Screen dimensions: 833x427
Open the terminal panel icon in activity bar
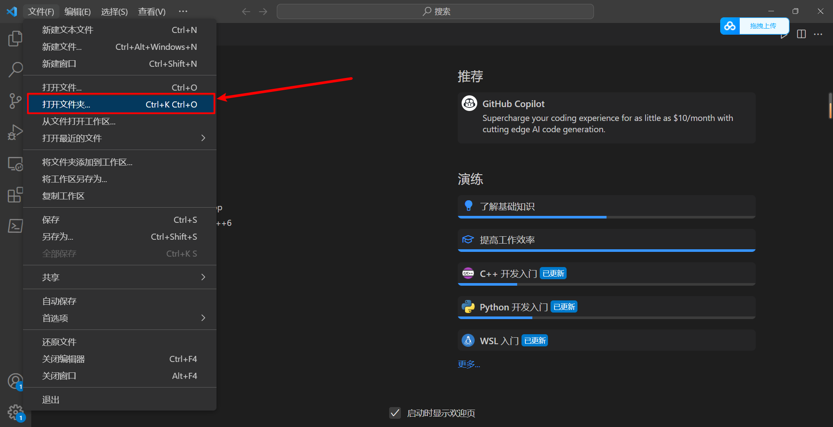(x=15, y=226)
